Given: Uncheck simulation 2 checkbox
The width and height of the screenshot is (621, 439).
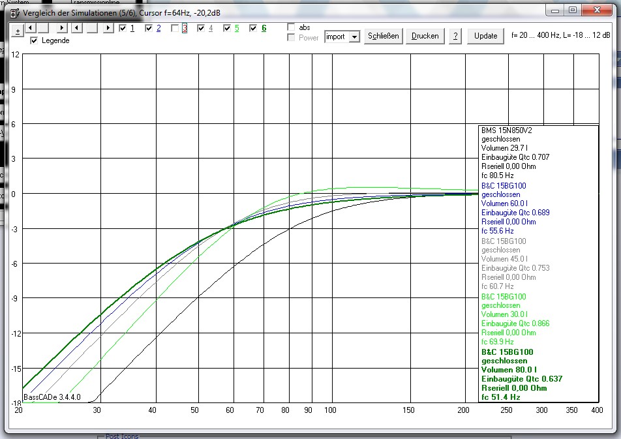Looking at the screenshot, I should pyautogui.click(x=149, y=28).
